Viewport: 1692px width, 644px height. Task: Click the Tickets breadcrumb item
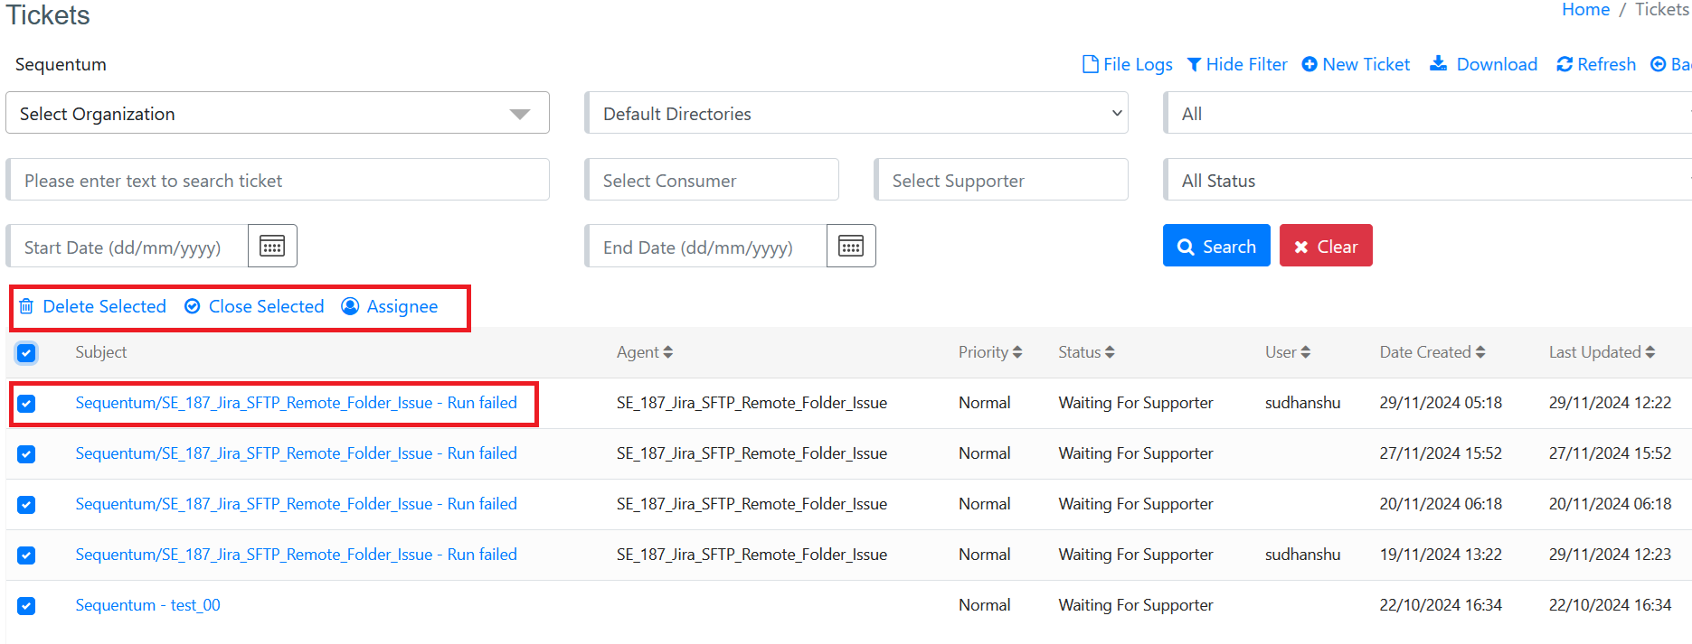(1662, 10)
